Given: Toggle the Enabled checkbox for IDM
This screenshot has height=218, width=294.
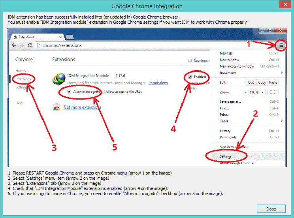Looking at the screenshot, I should pyautogui.click(x=190, y=77).
